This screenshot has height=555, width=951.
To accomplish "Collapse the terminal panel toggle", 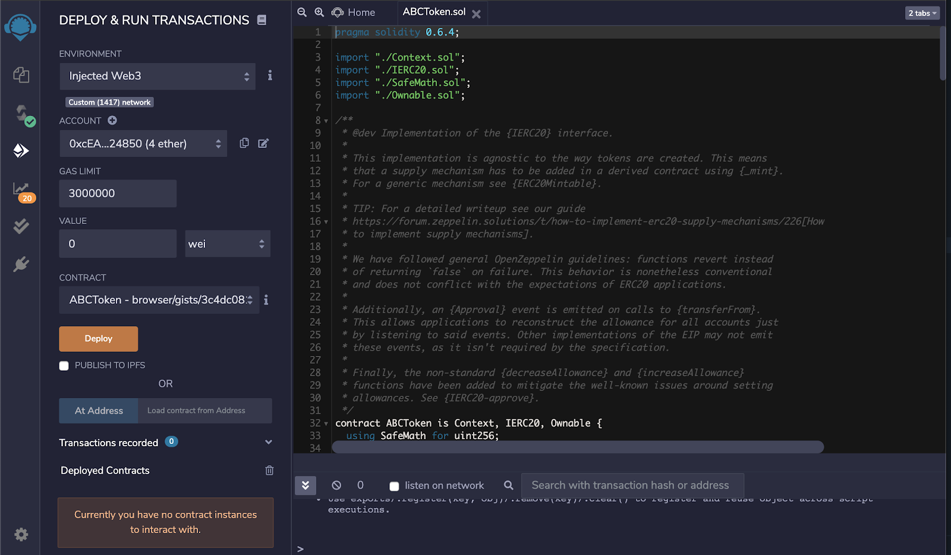I will point(306,485).
